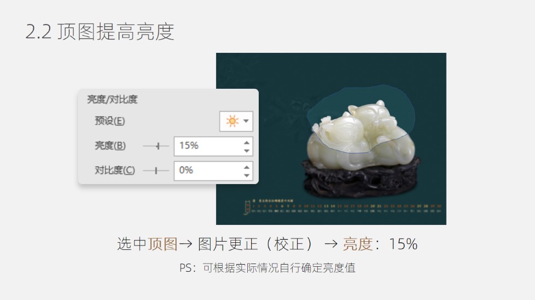The width and height of the screenshot is (535, 300).
Task: Focus the 15% brightness input field
Action: [x=208, y=146]
